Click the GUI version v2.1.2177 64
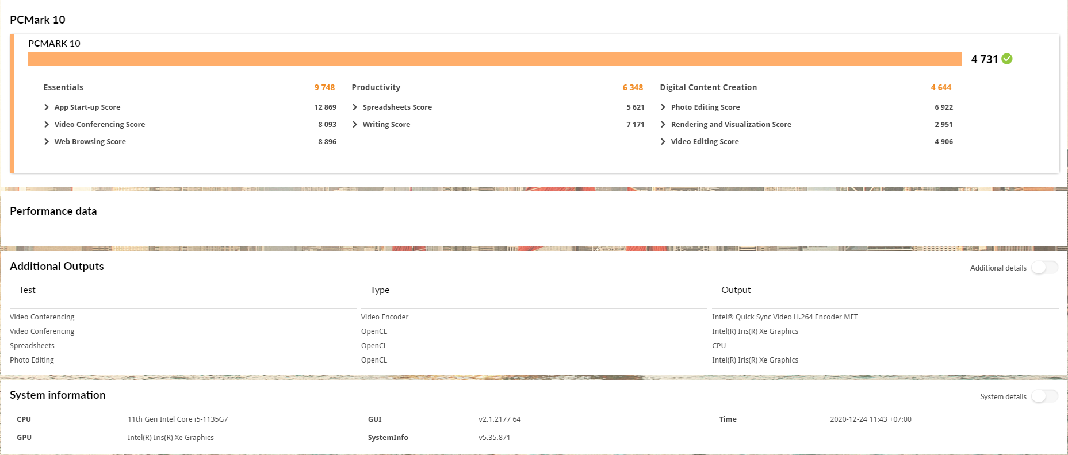The width and height of the screenshot is (1068, 455). pyautogui.click(x=500, y=419)
